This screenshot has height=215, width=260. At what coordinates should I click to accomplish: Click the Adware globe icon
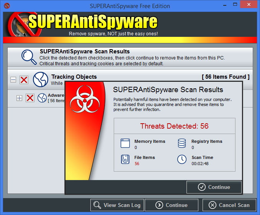[x=42, y=98]
